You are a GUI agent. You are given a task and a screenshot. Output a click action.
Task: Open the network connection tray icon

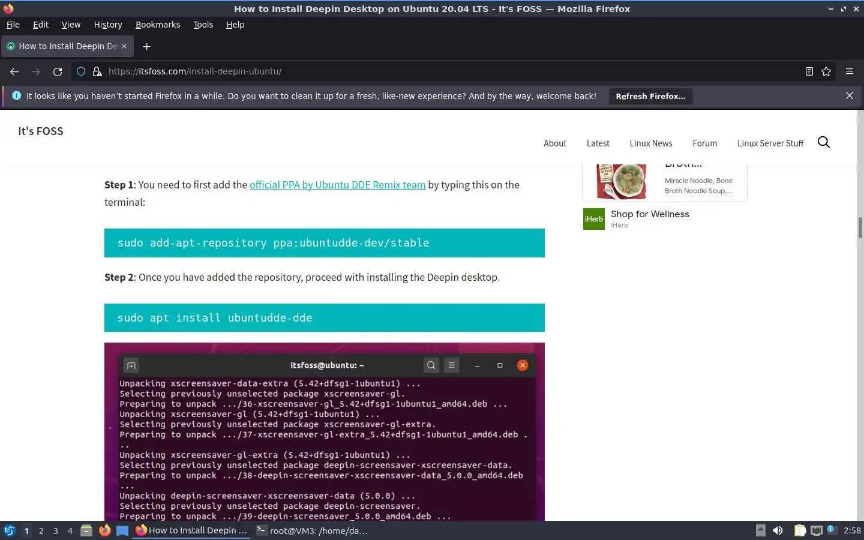tap(817, 530)
